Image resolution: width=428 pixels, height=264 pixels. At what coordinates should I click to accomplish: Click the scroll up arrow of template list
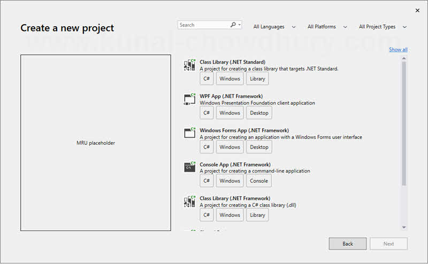tap(404, 58)
